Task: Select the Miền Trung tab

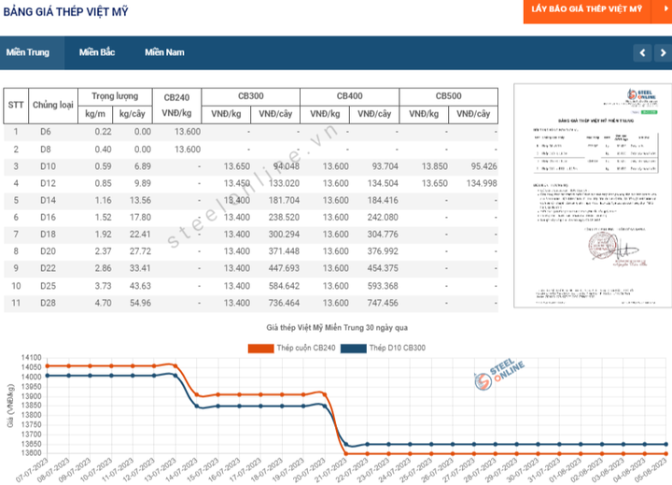Action: [28, 52]
